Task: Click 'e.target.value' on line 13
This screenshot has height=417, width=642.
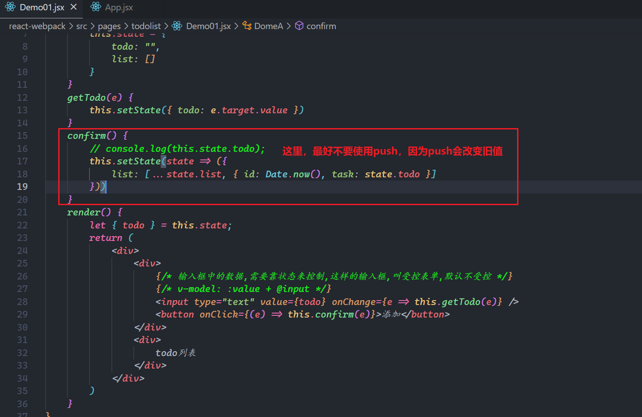Action: click(249, 110)
